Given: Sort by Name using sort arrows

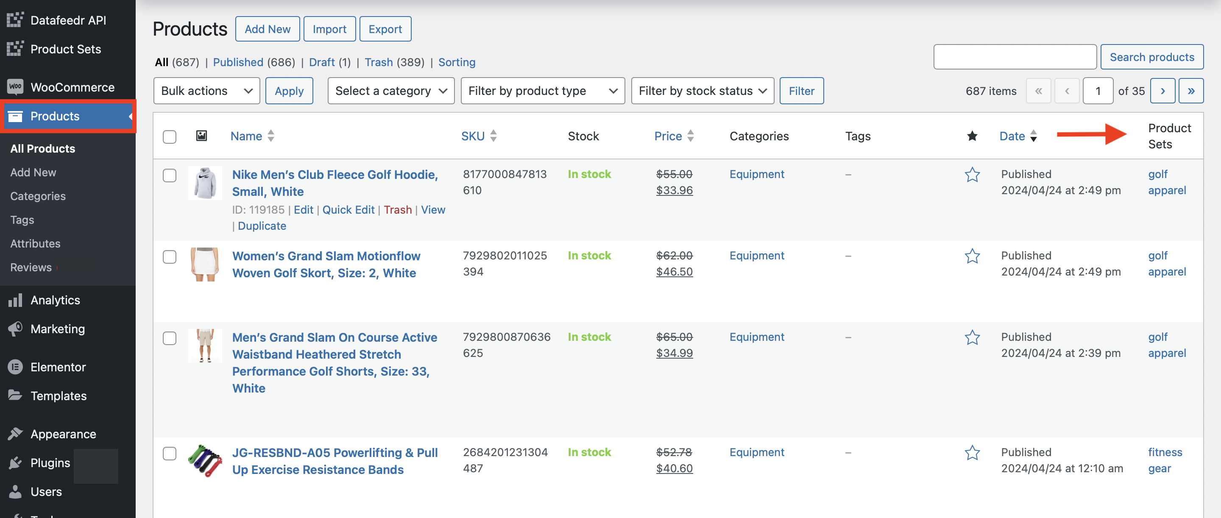Looking at the screenshot, I should coord(270,136).
